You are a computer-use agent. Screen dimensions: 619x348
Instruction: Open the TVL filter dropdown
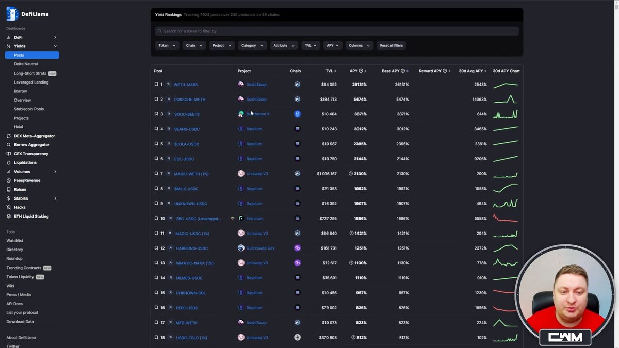pos(311,45)
